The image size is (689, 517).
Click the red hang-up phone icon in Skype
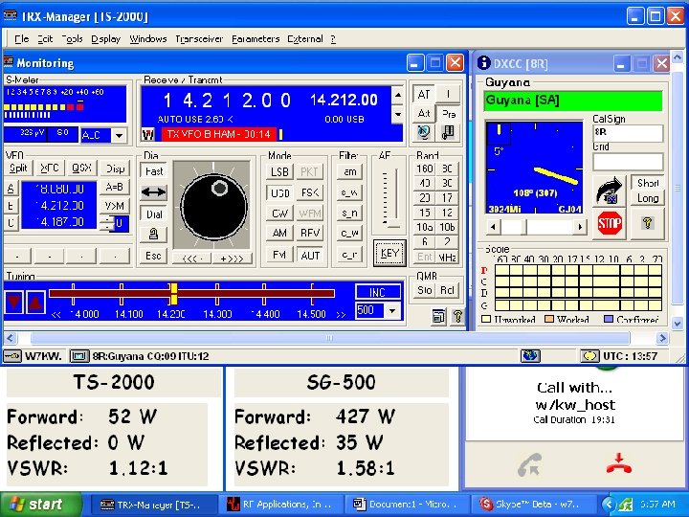point(619,464)
